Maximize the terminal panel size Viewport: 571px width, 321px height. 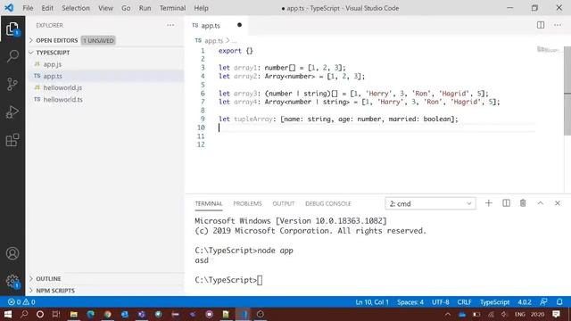(x=541, y=203)
